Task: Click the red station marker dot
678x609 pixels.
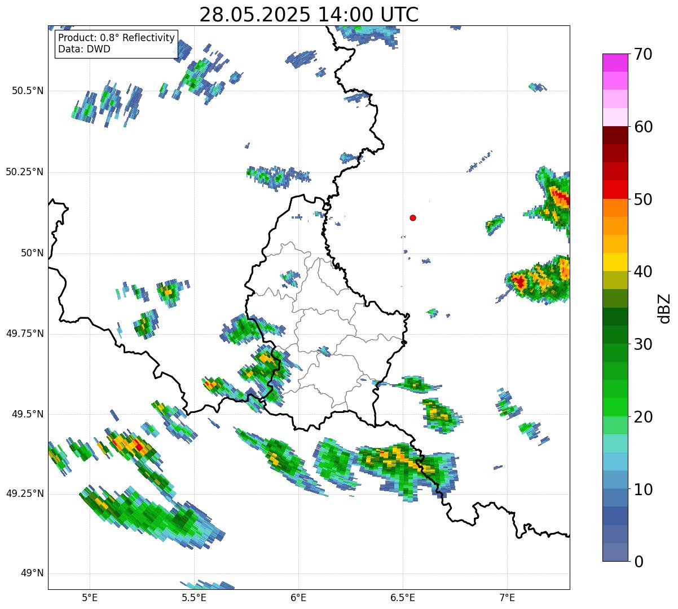Action: tap(413, 217)
